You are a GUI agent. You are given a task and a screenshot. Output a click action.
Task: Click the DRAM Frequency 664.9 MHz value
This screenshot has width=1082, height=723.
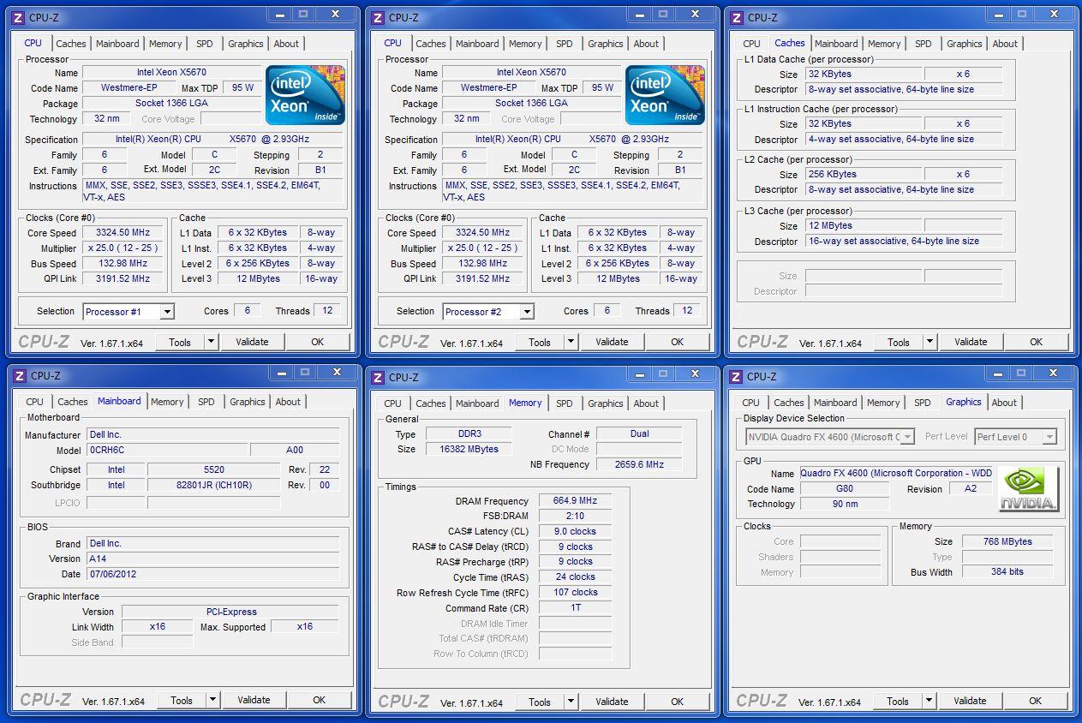pos(576,501)
